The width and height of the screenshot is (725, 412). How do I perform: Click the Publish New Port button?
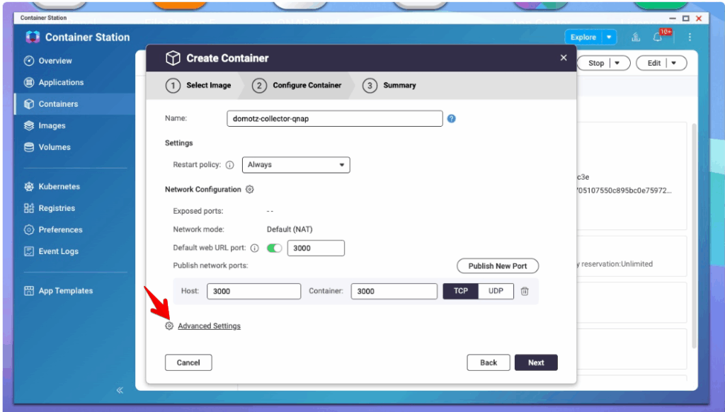pos(498,266)
